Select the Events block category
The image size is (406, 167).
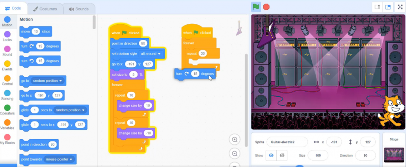point(7,66)
